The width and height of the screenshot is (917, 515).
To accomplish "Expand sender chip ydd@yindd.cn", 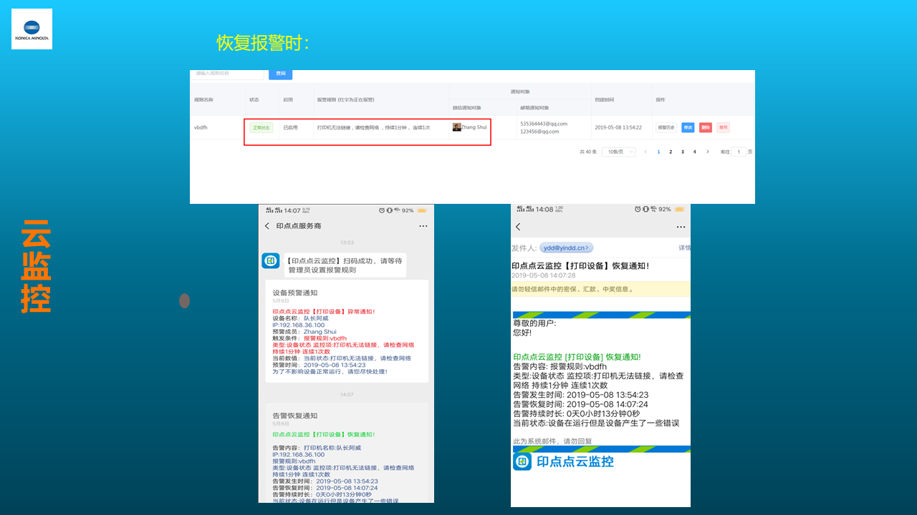I will point(566,247).
